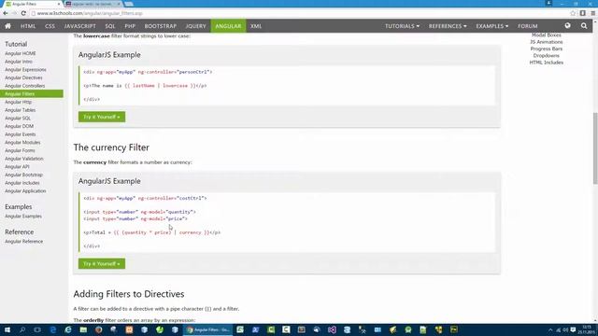Open Angular Forms in sidebar

click(20, 150)
